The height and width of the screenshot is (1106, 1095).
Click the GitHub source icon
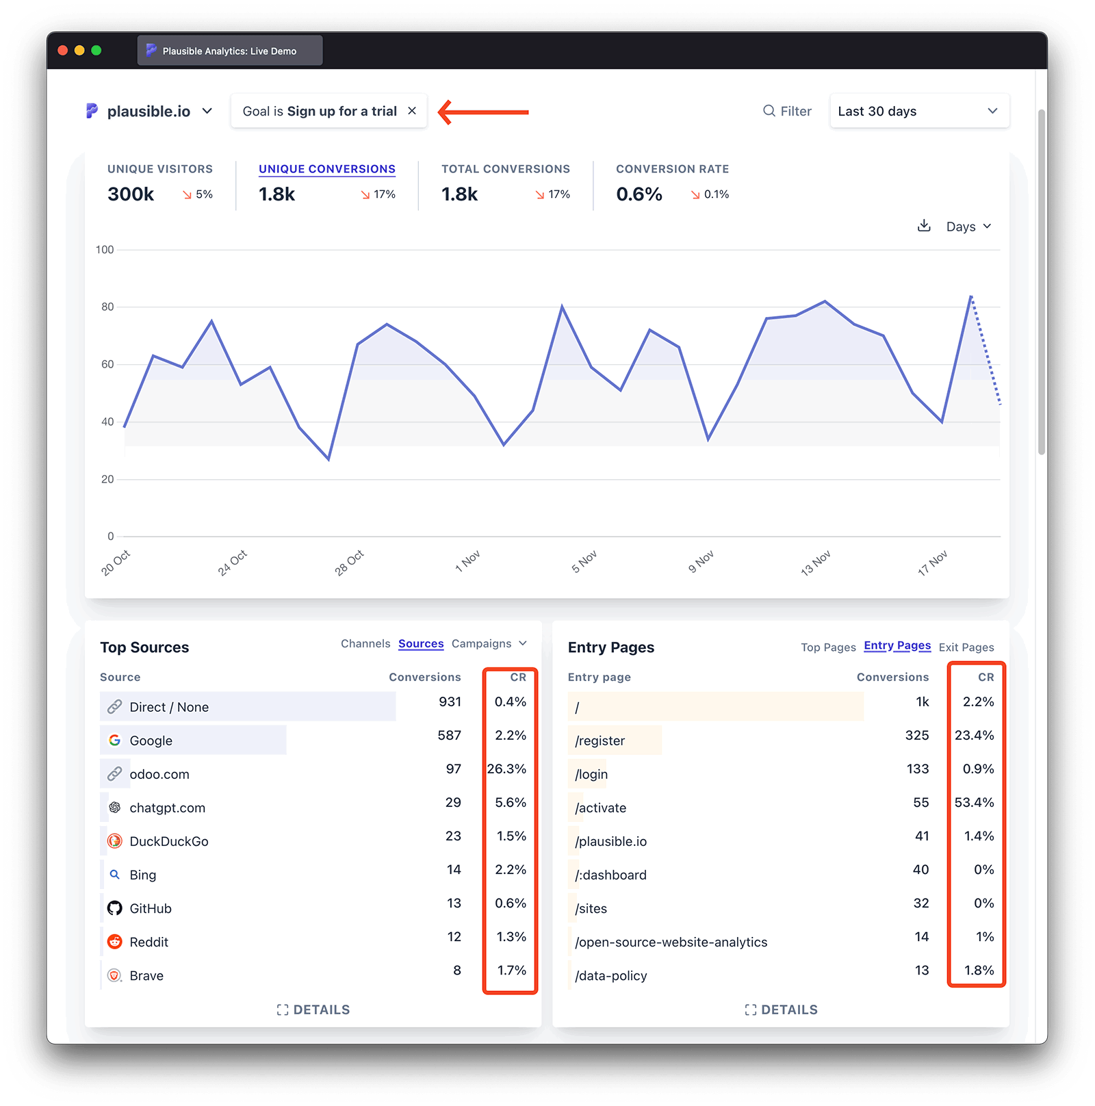pyautogui.click(x=115, y=908)
